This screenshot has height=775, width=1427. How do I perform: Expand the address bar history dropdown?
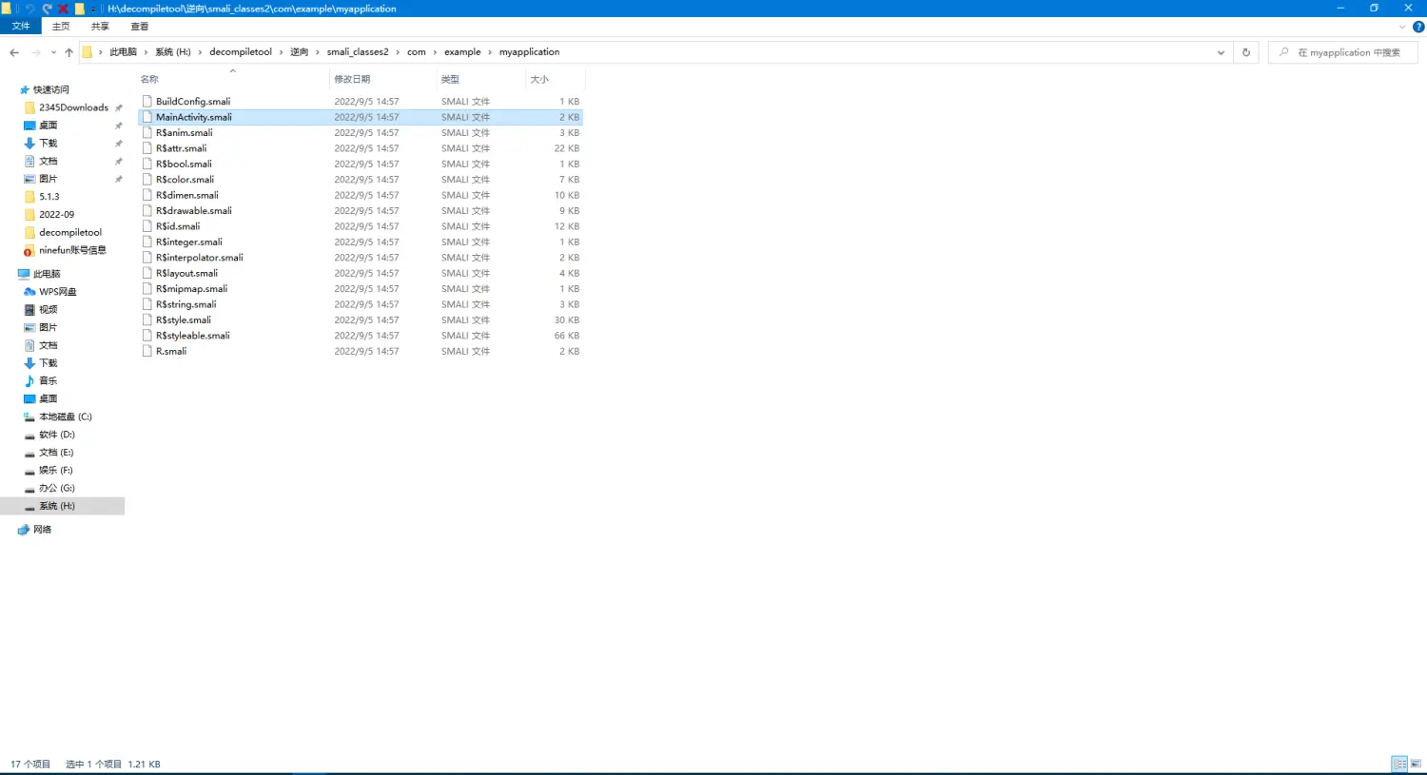point(1221,52)
